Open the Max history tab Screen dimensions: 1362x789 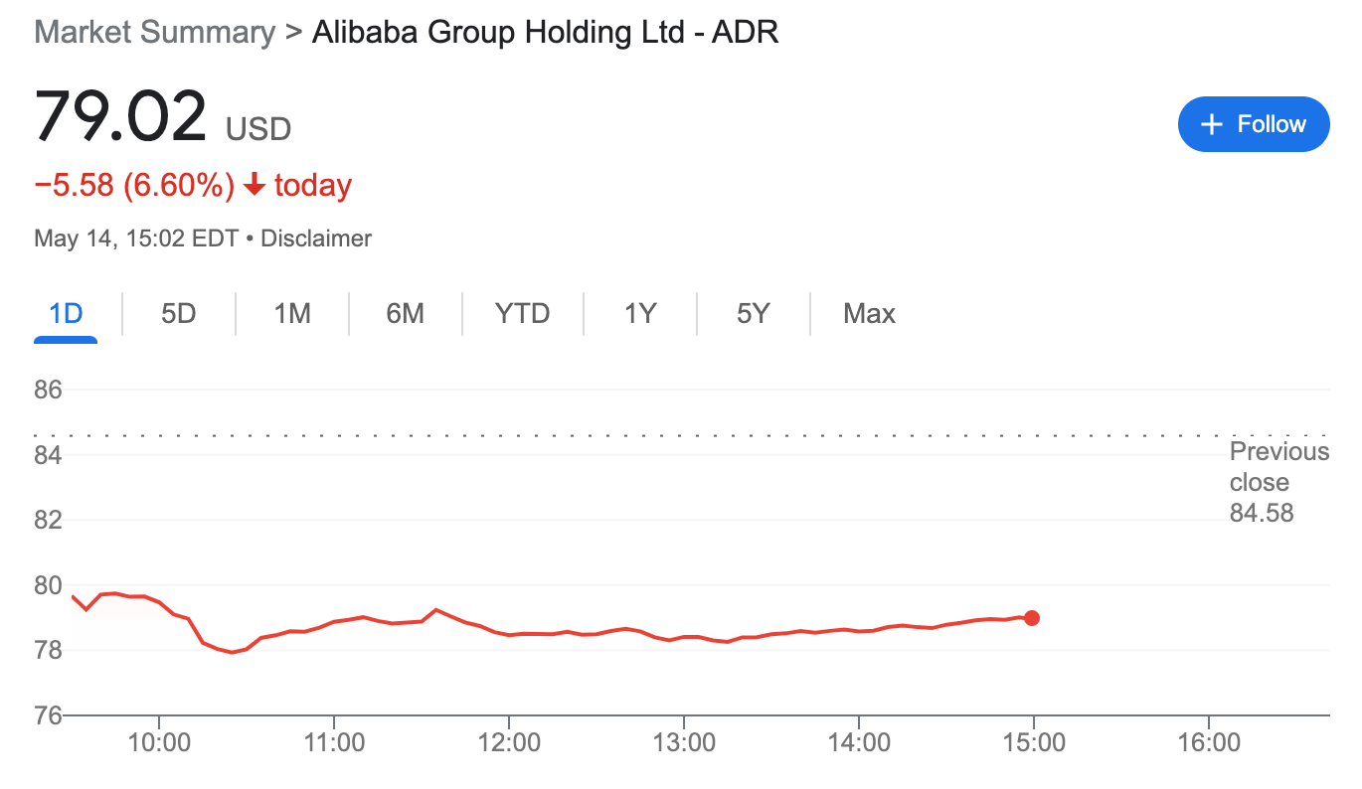(x=869, y=313)
